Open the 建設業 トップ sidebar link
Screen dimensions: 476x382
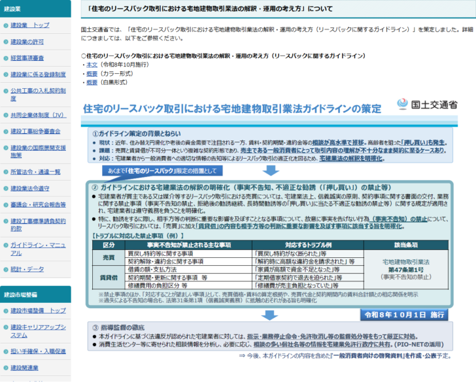click(30, 25)
